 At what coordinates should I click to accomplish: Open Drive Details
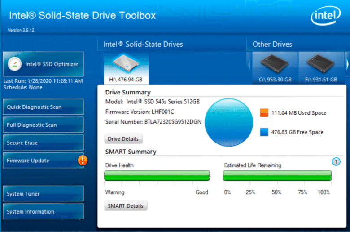123,139
